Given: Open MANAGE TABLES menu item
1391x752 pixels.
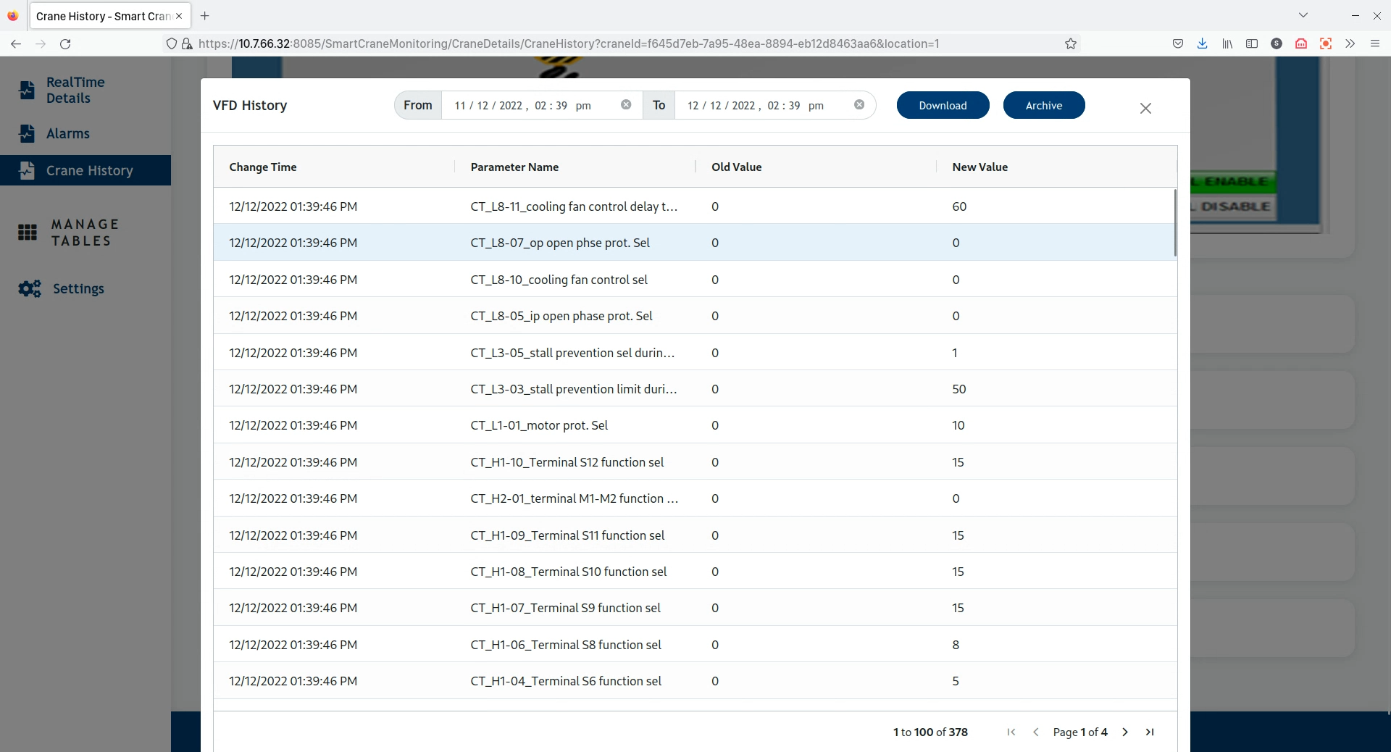Looking at the screenshot, I should pos(85,233).
